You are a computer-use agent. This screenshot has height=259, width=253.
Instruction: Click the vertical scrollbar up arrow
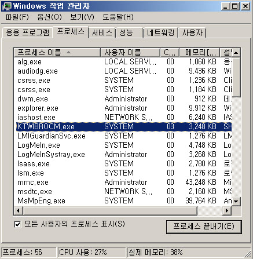pyautogui.click(x=236, y=53)
